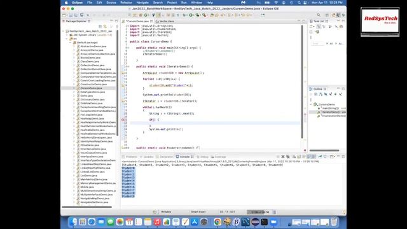The width and height of the screenshot is (407, 229).
Task: Open the Navigate menu
Action: 142,3
